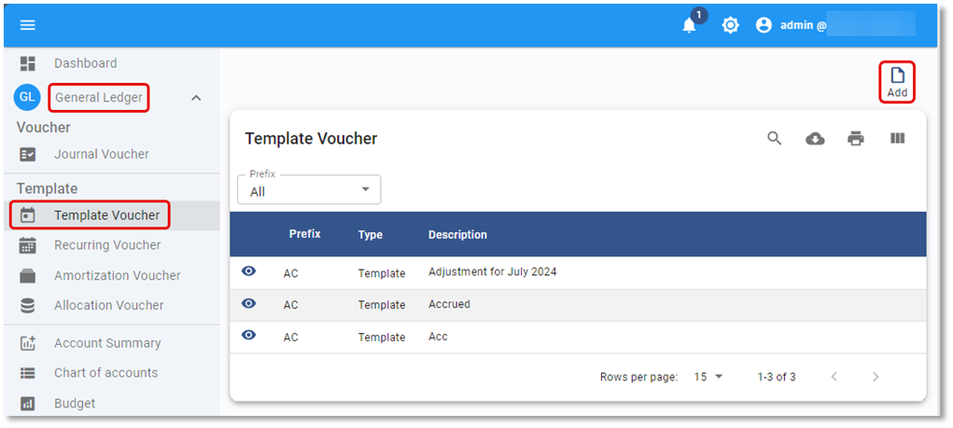Go to Recurring Voucher page
Screen dimensions: 953x428
point(106,245)
